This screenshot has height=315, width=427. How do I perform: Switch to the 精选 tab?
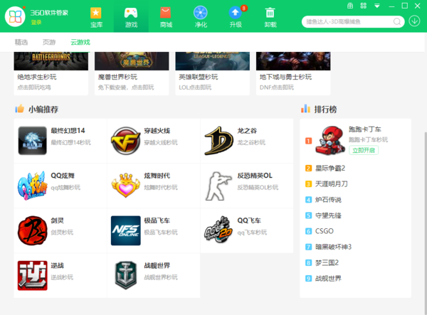(x=21, y=42)
